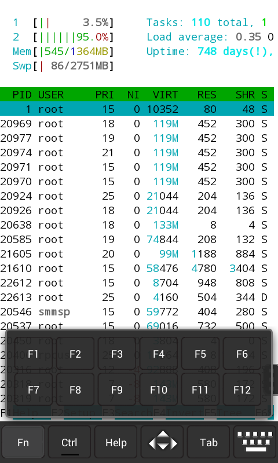Select the smmsp process row 20546

(x=137, y=311)
